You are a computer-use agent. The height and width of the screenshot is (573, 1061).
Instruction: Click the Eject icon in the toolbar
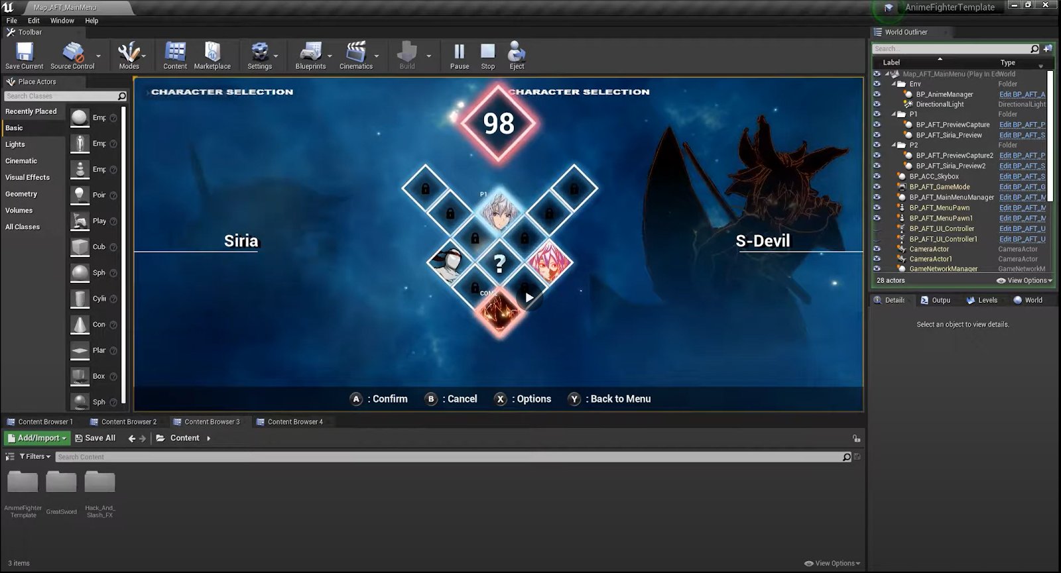pos(517,53)
